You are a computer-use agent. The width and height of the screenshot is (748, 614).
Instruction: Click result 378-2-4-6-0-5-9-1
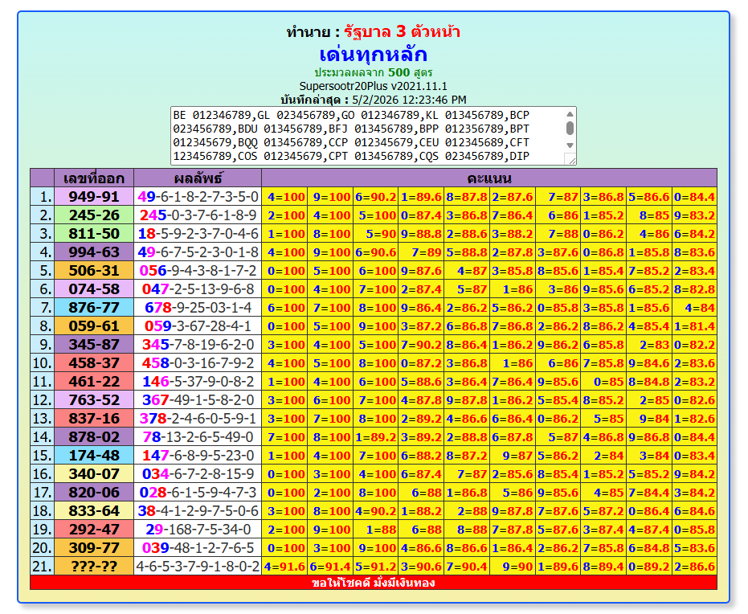[198, 419]
